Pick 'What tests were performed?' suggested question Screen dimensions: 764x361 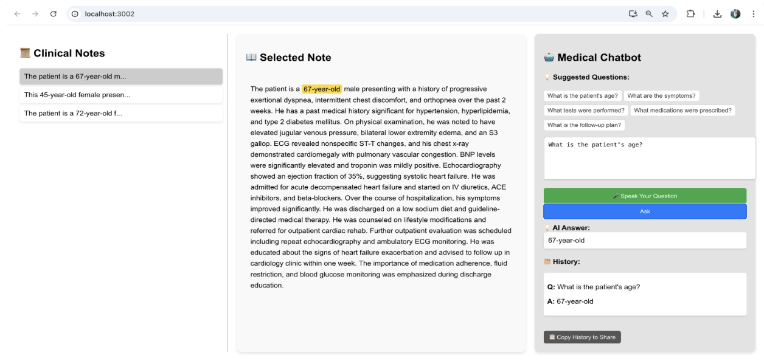coord(586,111)
